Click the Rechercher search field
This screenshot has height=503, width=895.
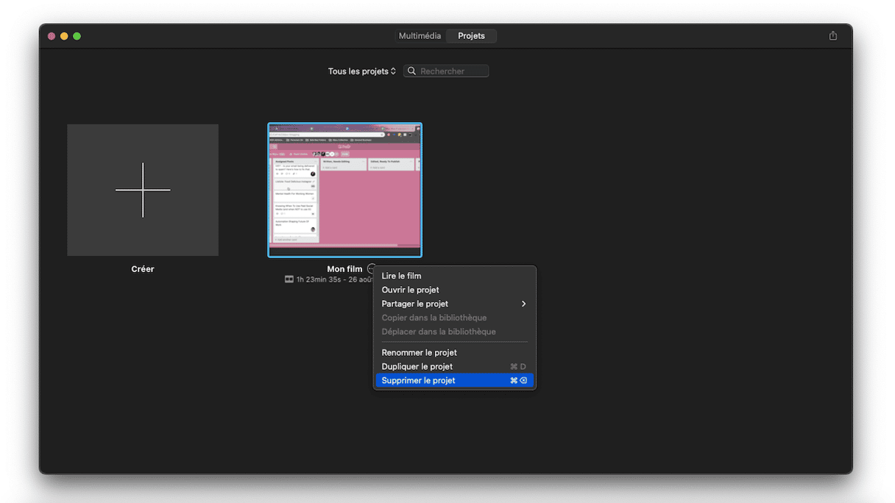(446, 71)
